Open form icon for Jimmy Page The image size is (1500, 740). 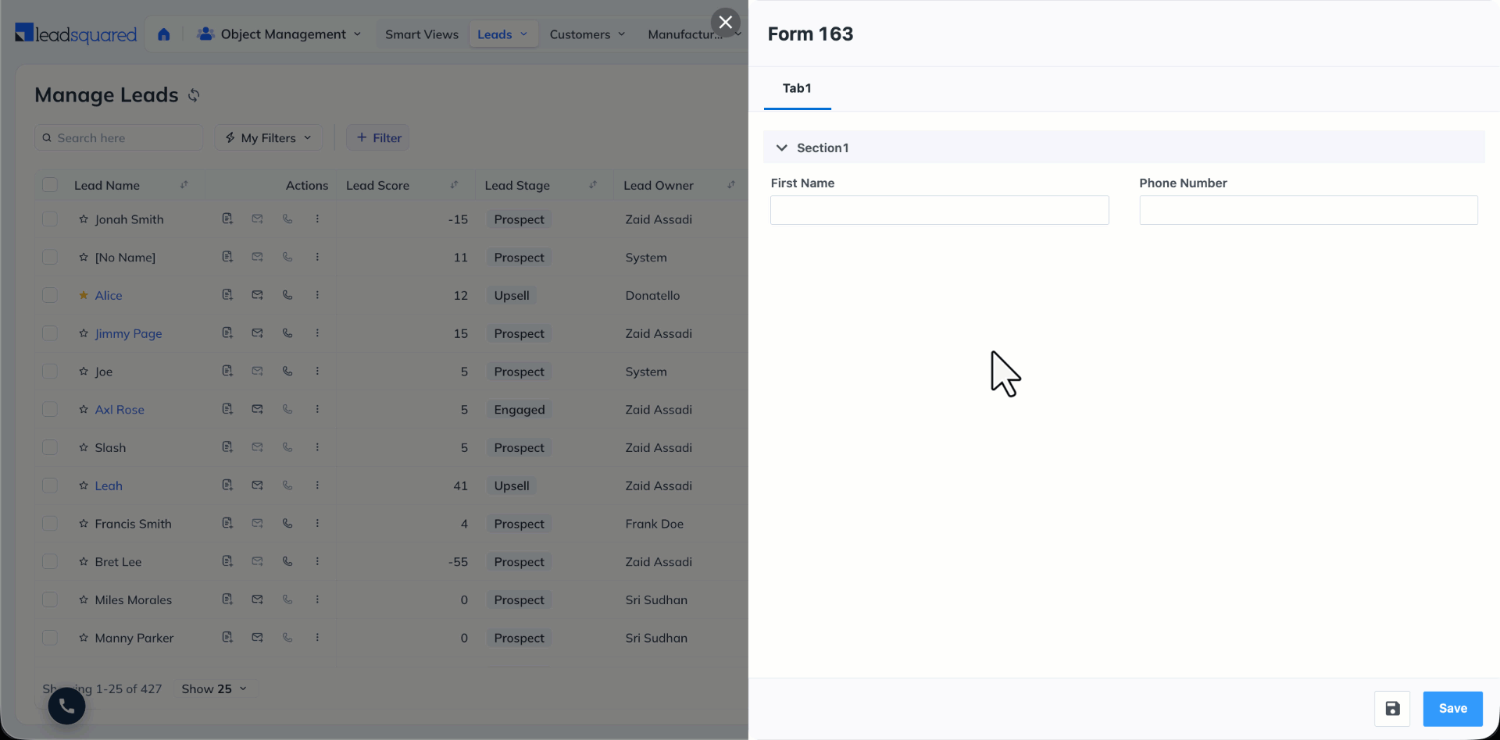[x=227, y=333]
